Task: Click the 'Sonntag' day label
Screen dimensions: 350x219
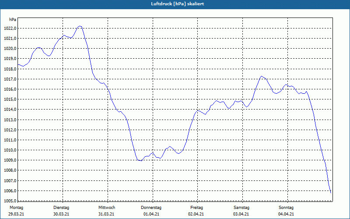Action: pyautogui.click(x=286, y=208)
